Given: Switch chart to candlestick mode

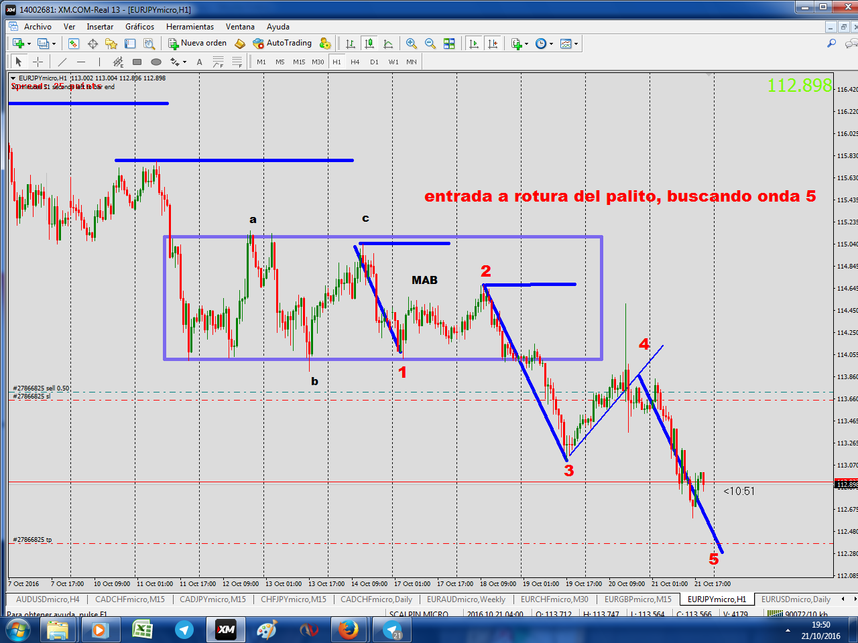Looking at the screenshot, I should point(369,44).
